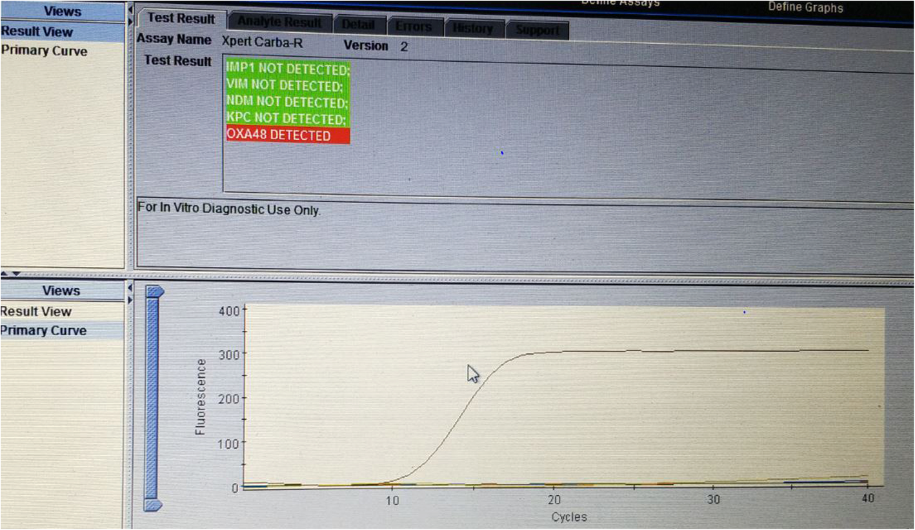Screen dimensions: 915x530
Task: Click the blue vertical slider track
Action: click(152, 397)
